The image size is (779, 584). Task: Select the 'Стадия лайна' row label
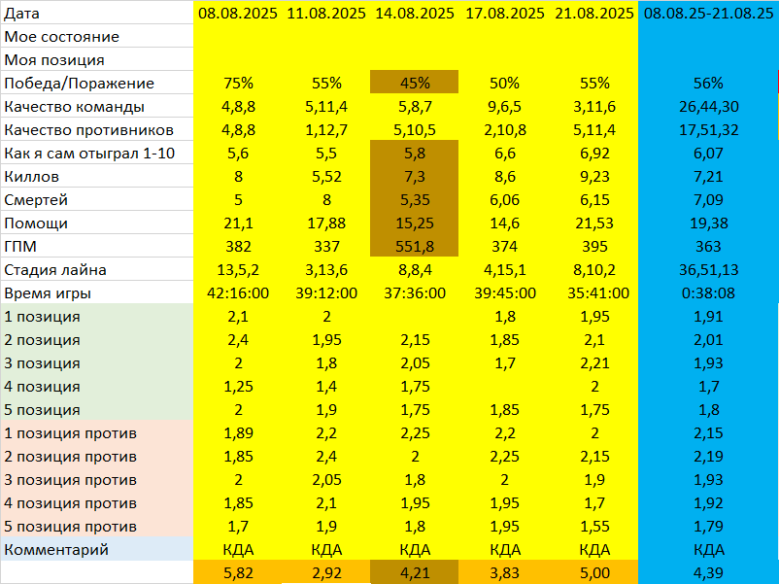(96, 269)
